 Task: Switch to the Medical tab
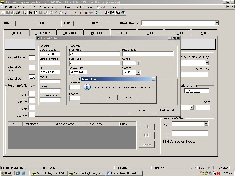150,33
